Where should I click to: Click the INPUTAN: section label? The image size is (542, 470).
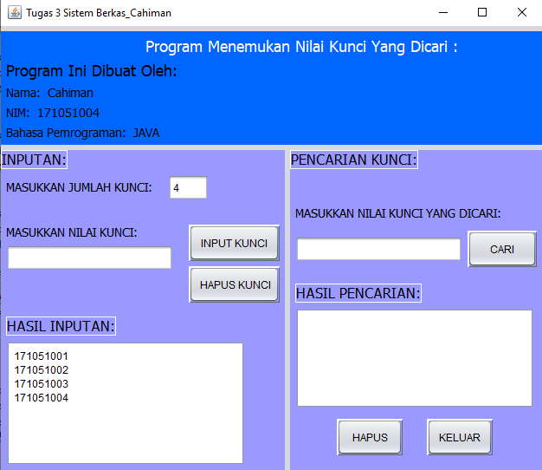pyautogui.click(x=34, y=160)
